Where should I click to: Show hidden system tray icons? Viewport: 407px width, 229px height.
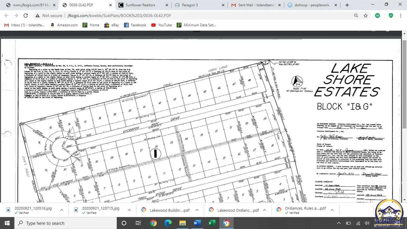pos(338,223)
